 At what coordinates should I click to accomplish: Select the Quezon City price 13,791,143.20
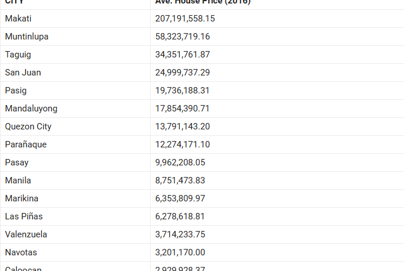(x=183, y=127)
